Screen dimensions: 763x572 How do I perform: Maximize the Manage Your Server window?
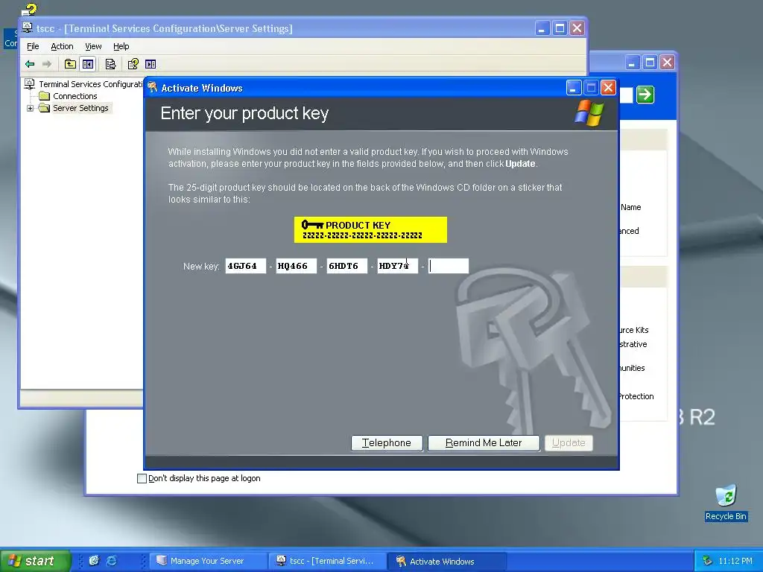(x=650, y=63)
